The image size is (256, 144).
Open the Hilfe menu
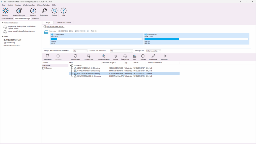tap(54, 5)
